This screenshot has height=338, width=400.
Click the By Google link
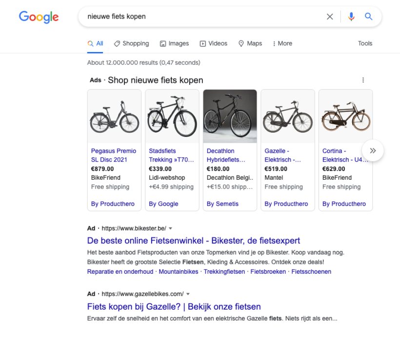(x=163, y=204)
